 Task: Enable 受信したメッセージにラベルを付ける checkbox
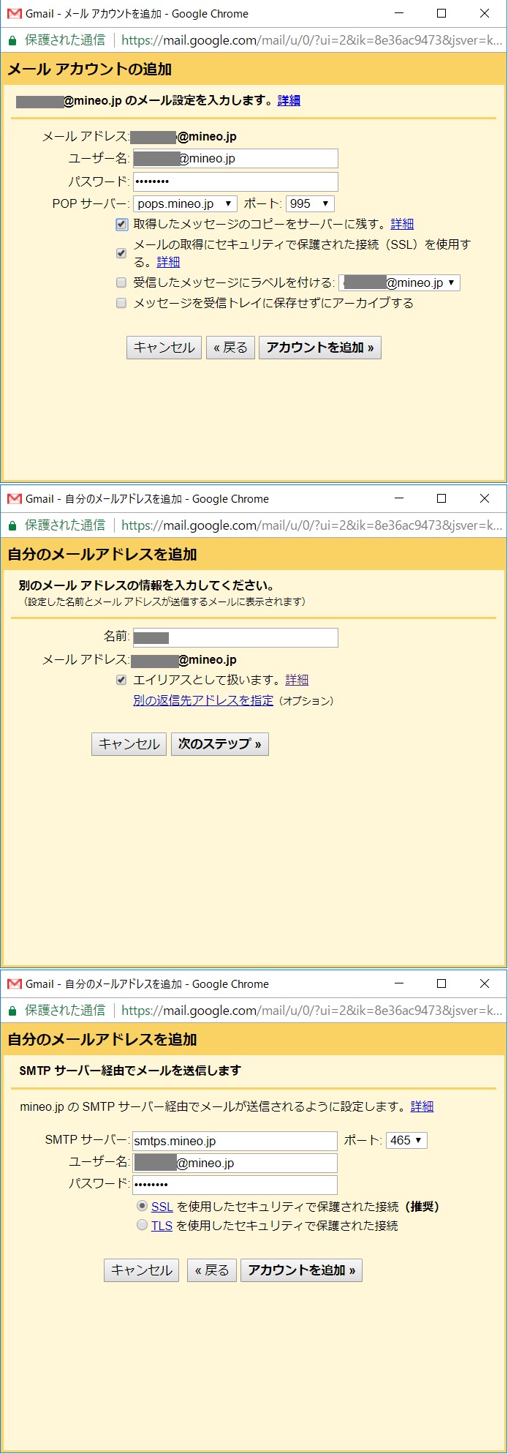click(x=122, y=282)
